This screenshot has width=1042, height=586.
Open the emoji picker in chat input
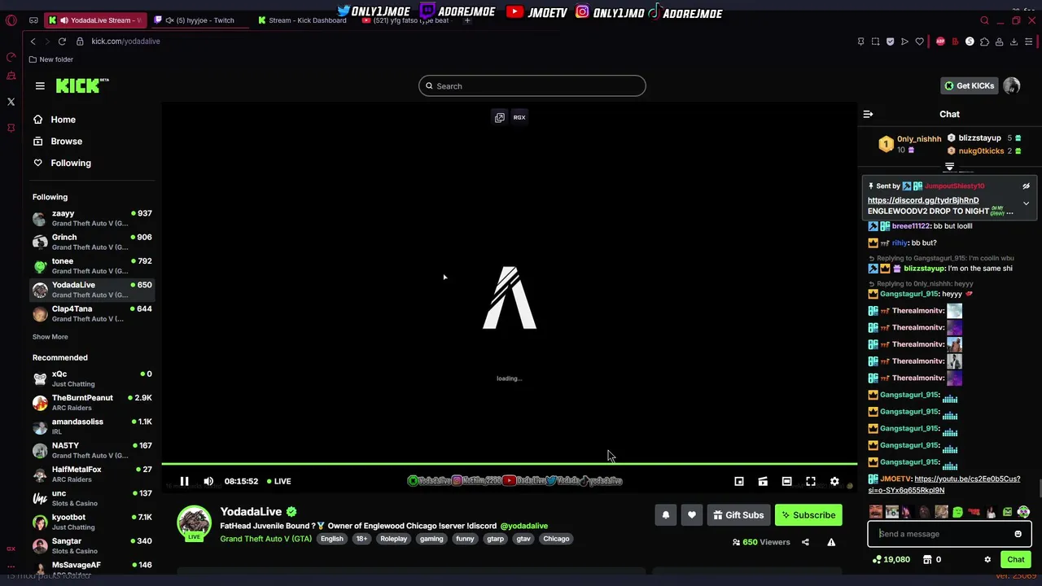click(x=1018, y=534)
